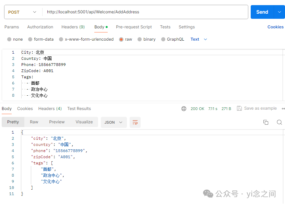285x205 pixels.
Task: Choose the binary body option
Action: click(x=140, y=39)
